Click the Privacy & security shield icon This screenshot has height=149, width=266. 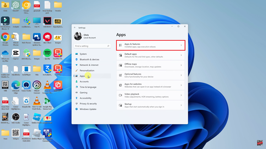tap(77, 103)
